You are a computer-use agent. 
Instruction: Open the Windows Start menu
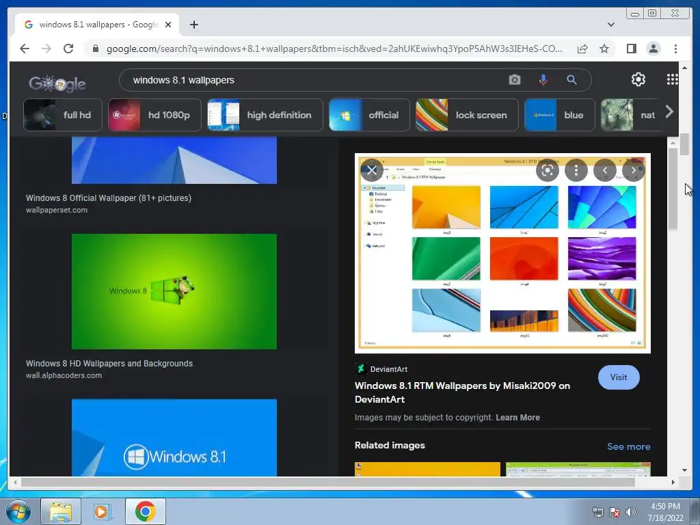tap(18, 511)
